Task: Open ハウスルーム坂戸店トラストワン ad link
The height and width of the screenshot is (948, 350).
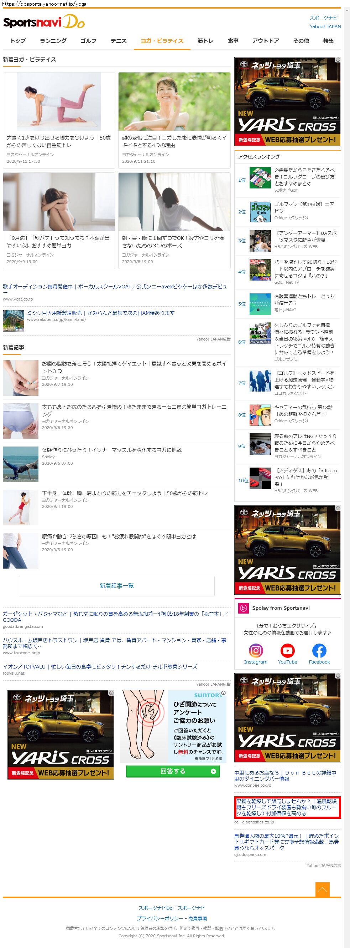Action: [x=115, y=643]
